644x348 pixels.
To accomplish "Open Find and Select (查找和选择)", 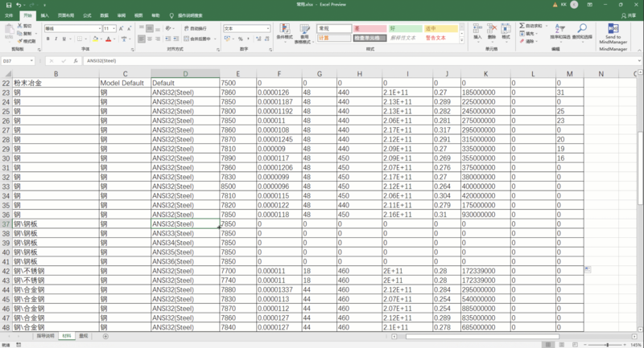I will 583,32.
